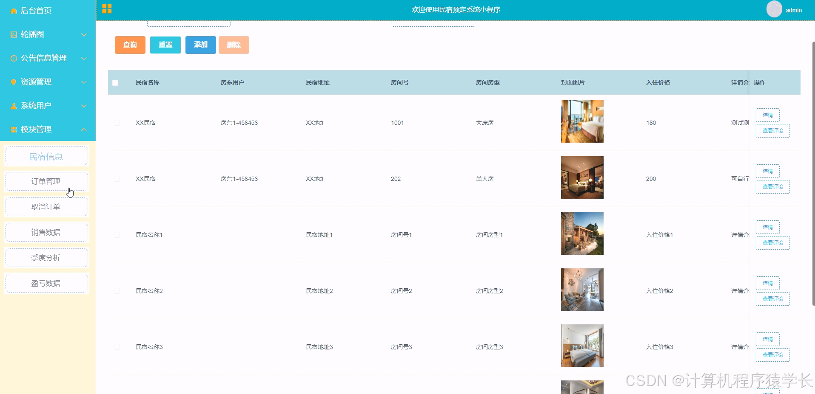Click the bulb icon beside 资源管理
The height and width of the screenshot is (394, 815).
click(x=14, y=82)
